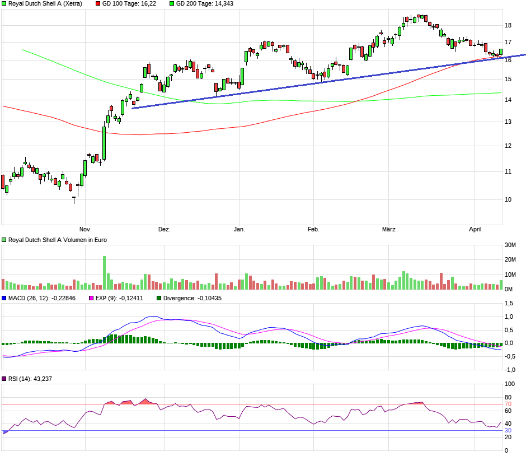Click the dark green Divergence legend swatch

tap(159, 298)
